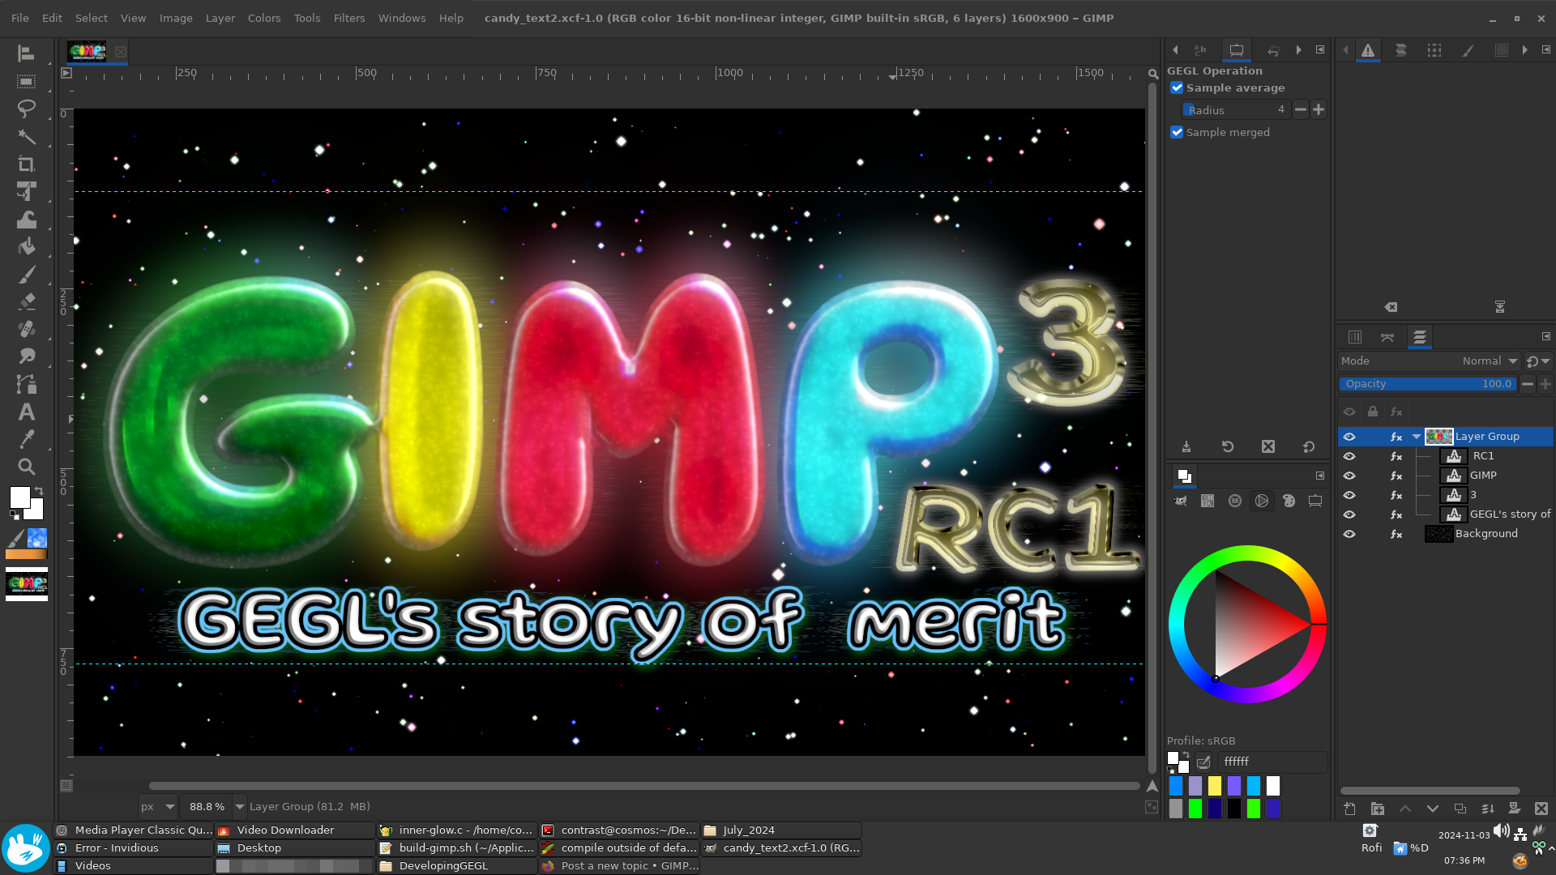Collapse the Layer Group tree
The width and height of the screenshot is (1556, 875).
click(1417, 437)
